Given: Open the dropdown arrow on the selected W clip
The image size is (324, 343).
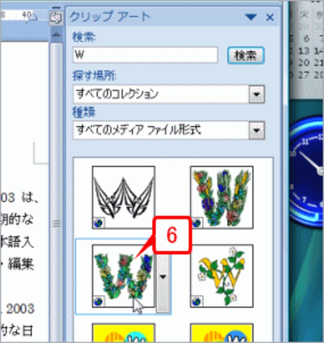Looking at the screenshot, I should 163,277.
